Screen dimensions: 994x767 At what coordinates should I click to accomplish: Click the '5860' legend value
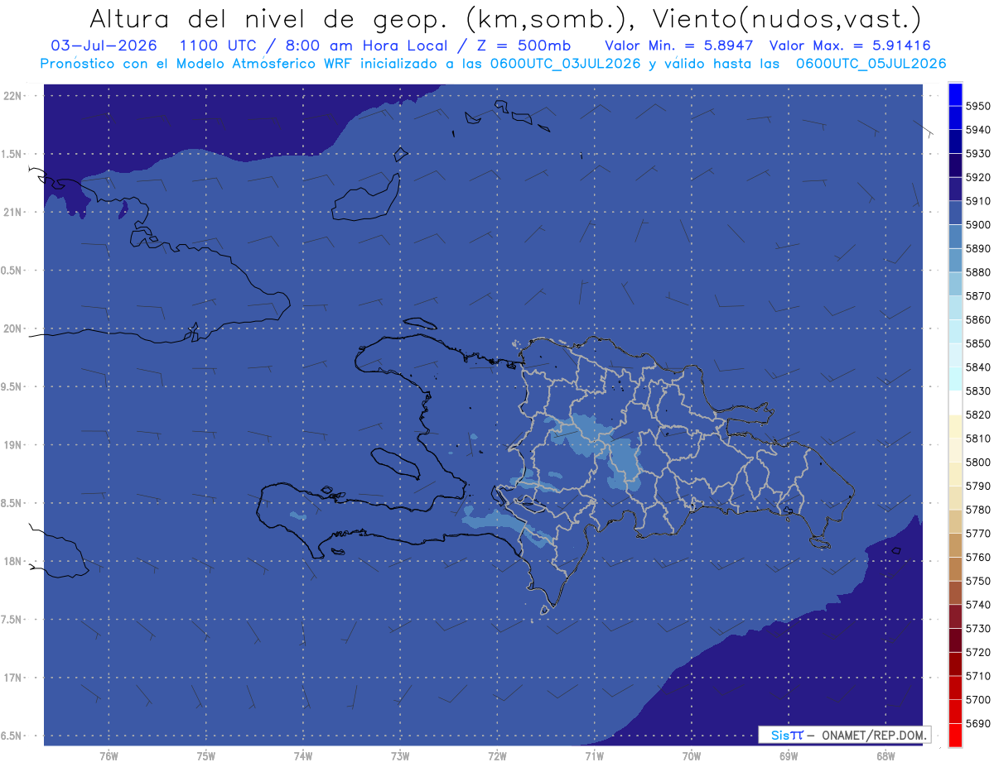pos(977,319)
